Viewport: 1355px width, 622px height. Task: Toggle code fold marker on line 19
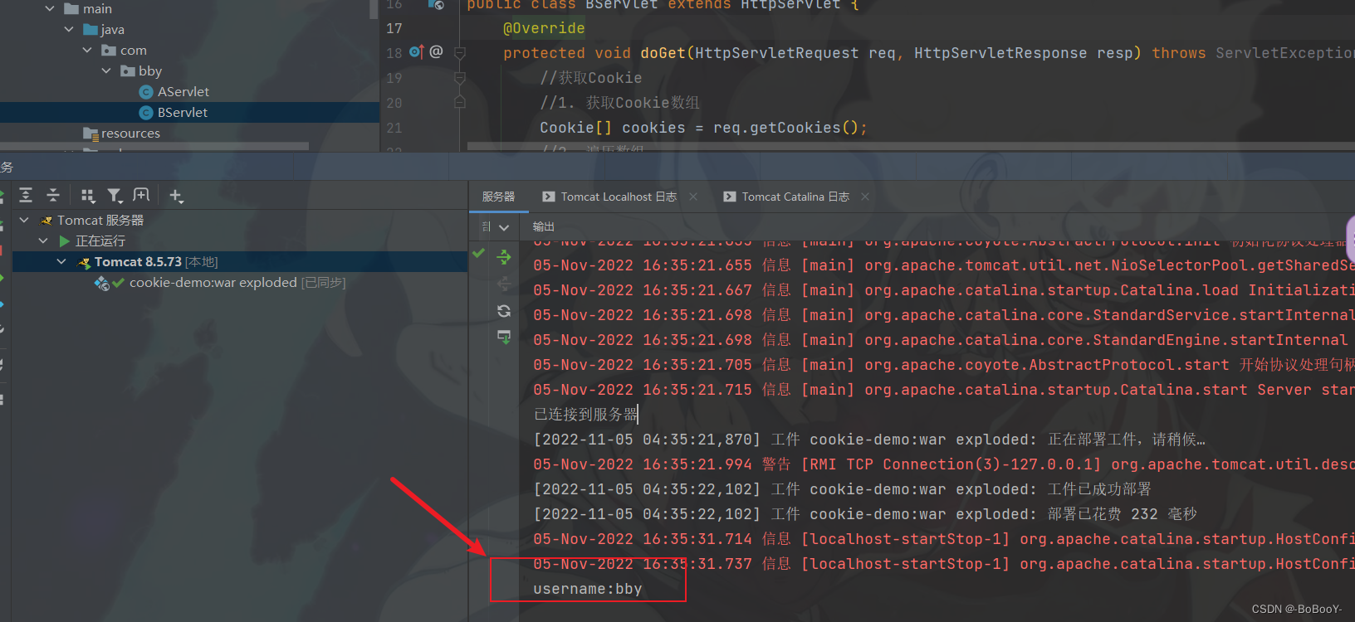point(459,78)
